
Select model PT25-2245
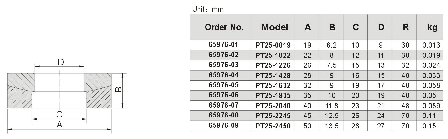273,116
